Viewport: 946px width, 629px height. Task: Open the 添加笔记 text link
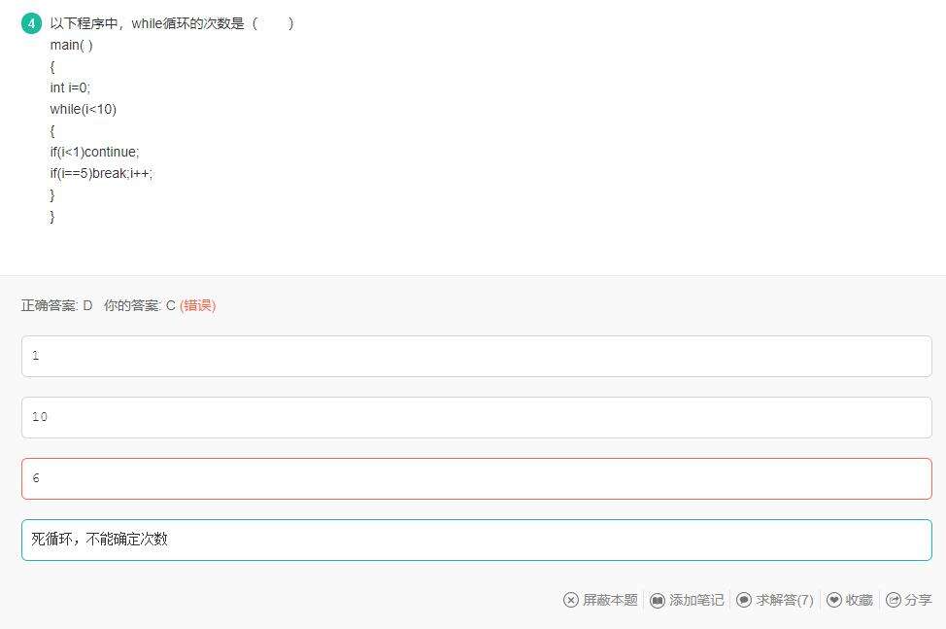(696, 600)
